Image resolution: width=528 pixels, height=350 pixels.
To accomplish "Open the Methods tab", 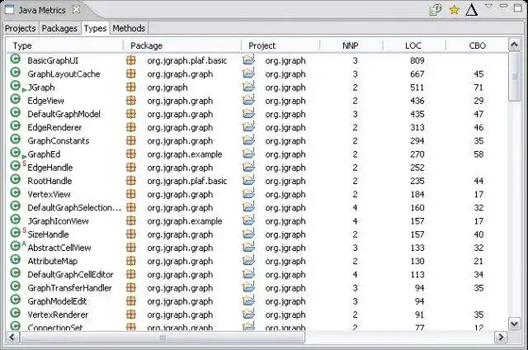I will point(129,28).
